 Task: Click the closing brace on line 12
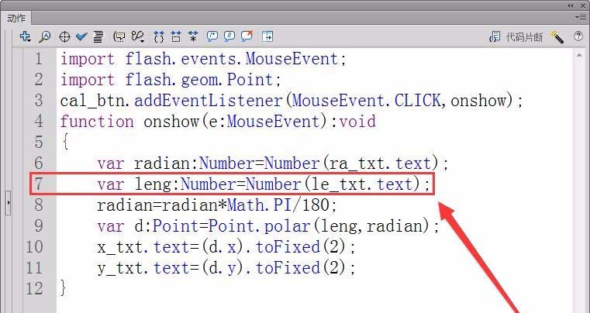click(64, 287)
